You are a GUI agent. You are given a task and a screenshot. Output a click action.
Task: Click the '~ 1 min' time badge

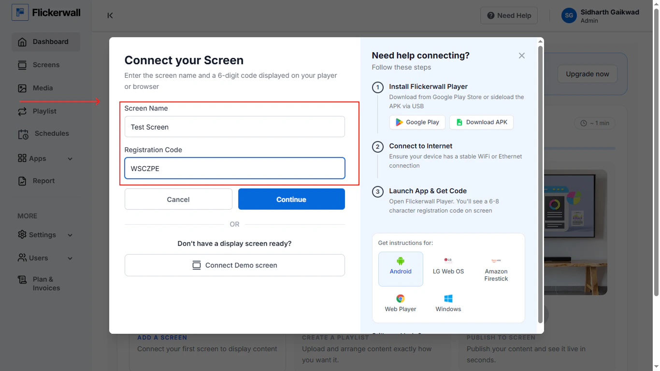pyautogui.click(x=595, y=123)
